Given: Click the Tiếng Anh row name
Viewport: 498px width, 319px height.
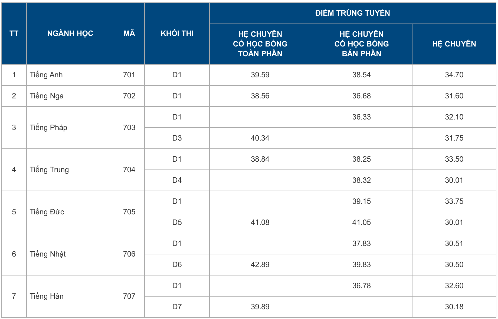Looking at the screenshot, I should [x=46, y=75].
